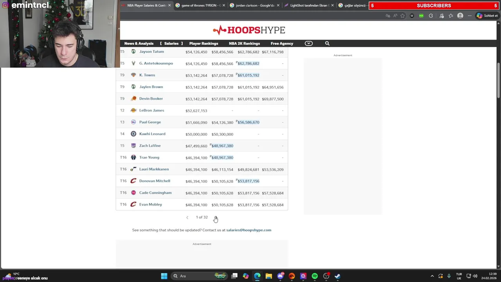Click the Kings logo beside Zach LaVine

coord(133,146)
